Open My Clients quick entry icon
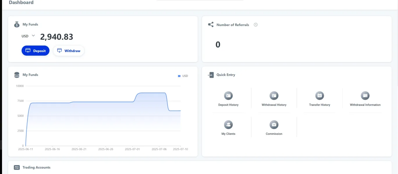This screenshot has width=398, height=174. pyautogui.click(x=228, y=125)
